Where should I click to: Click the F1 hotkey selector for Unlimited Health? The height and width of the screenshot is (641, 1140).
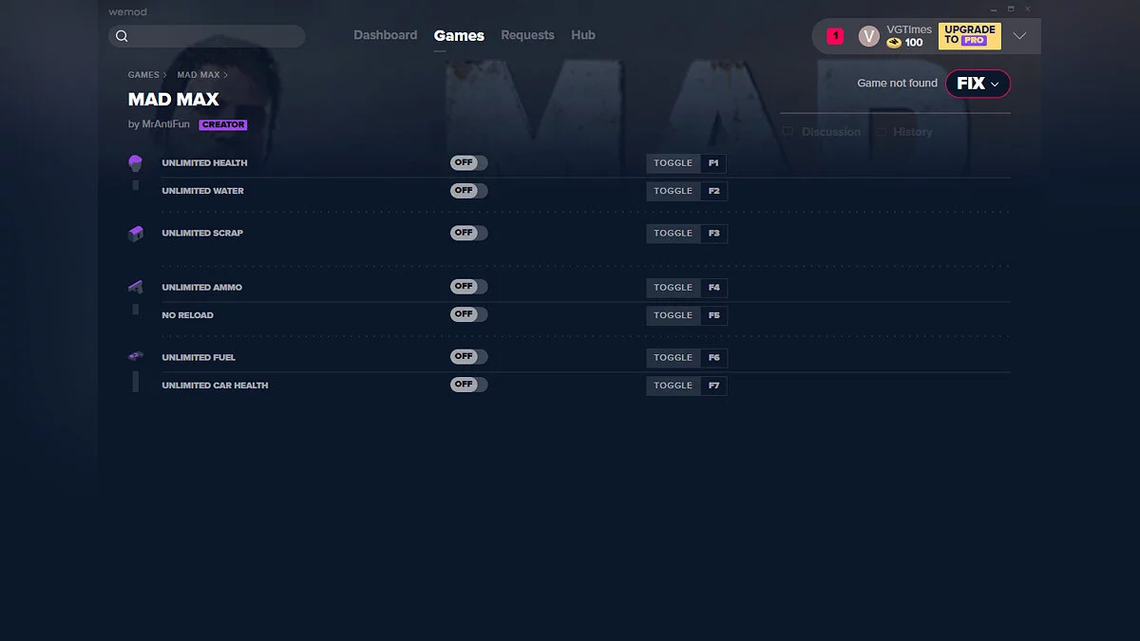coord(713,163)
